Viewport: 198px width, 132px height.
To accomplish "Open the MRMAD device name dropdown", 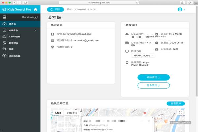I will 143,55.
